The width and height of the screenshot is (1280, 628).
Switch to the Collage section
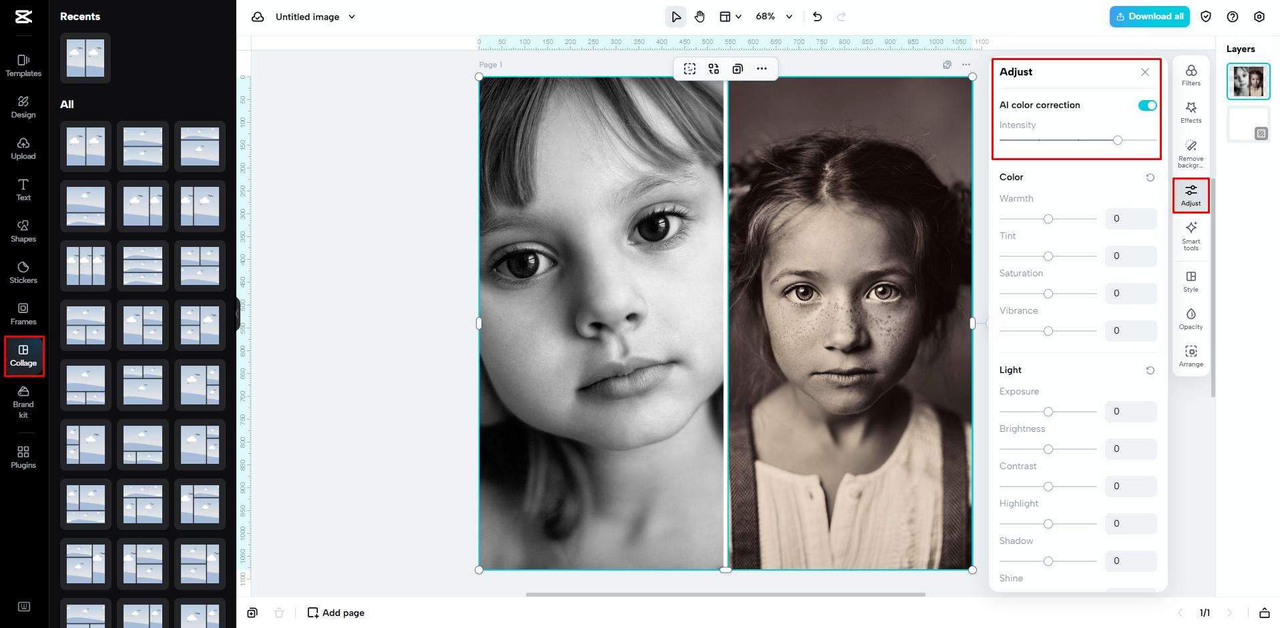click(24, 355)
